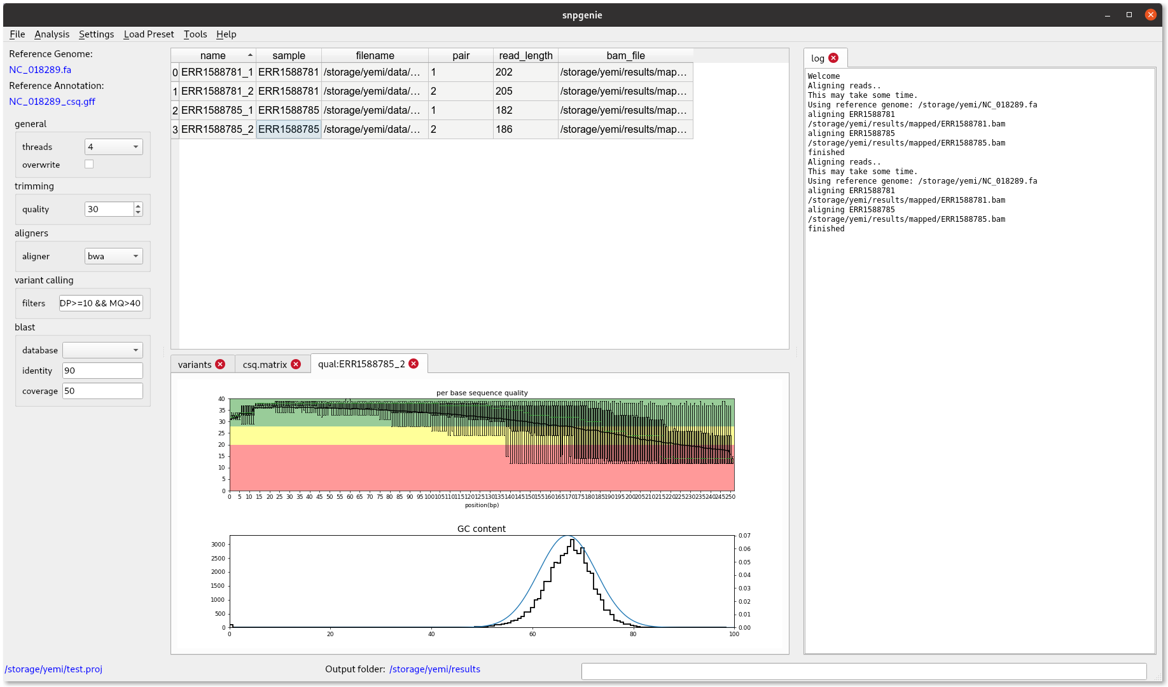Screen dimensions: 1168x687
Task: Decrease trimming quality with down arrow
Action: click(x=138, y=212)
